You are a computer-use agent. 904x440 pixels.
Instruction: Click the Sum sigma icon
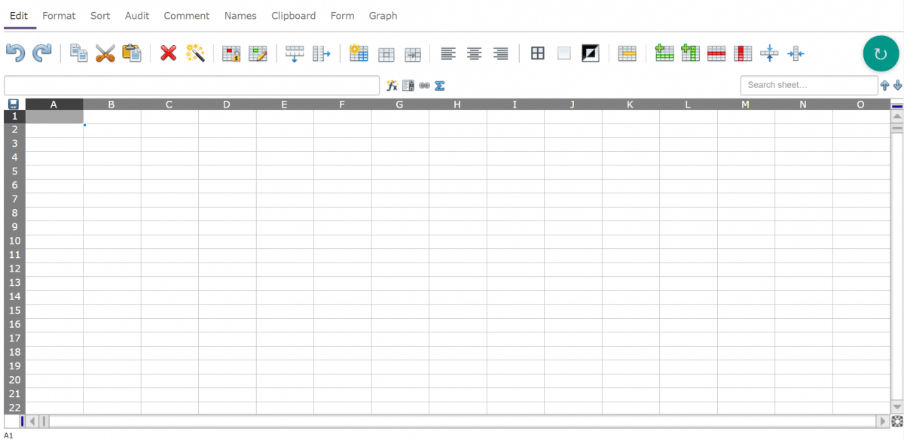[439, 85]
